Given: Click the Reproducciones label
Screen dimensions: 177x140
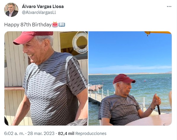Looking at the screenshot, I should [x=91, y=133].
